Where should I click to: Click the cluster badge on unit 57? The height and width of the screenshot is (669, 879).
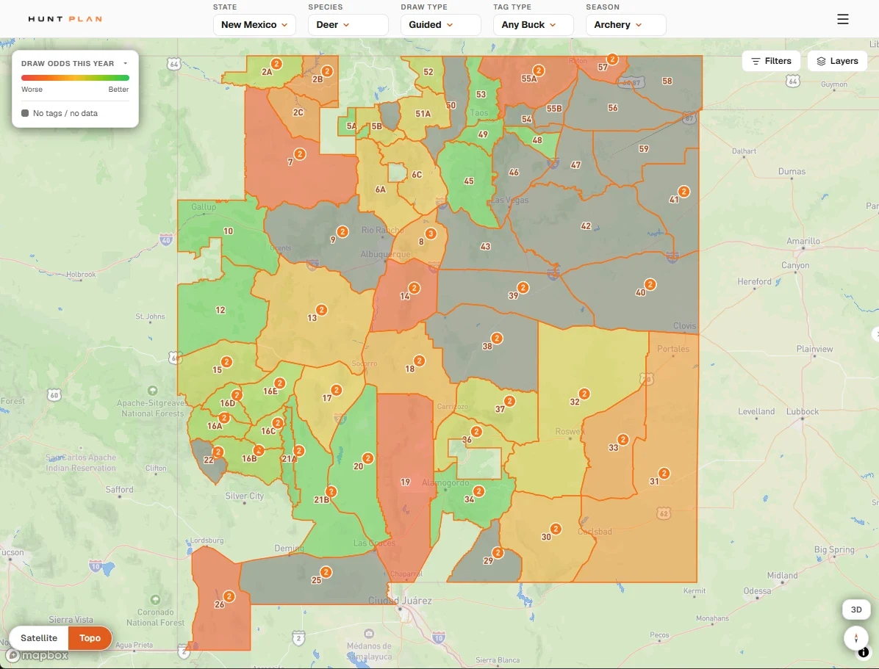point(613,59)
